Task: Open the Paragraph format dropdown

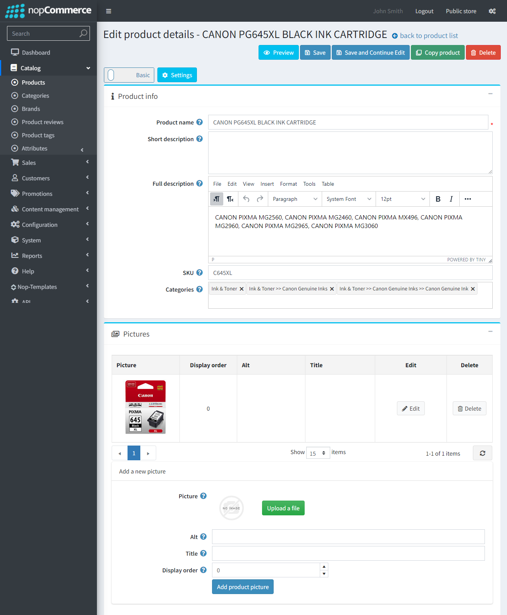Action: click(x=294, y=199)
